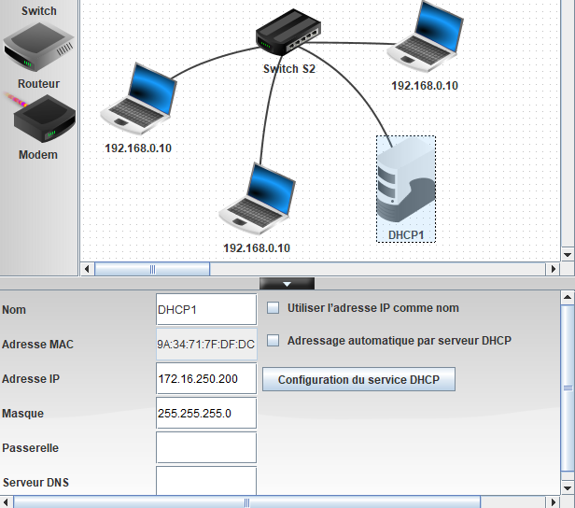This screenshot has width=575, height=508.
Task: Click the canvas scrollbar's left arrow
Action: point(89,269)
